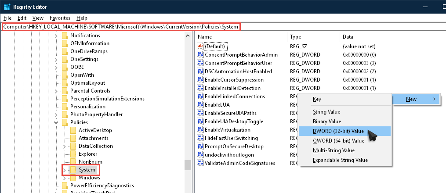The height and width of the screenshot is (193, 446).
Task: Sort by the Name column header
Action: point(242,37)
